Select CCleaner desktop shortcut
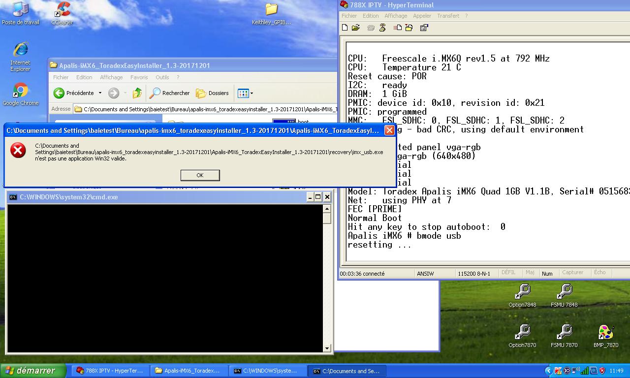 coord(62,13)
